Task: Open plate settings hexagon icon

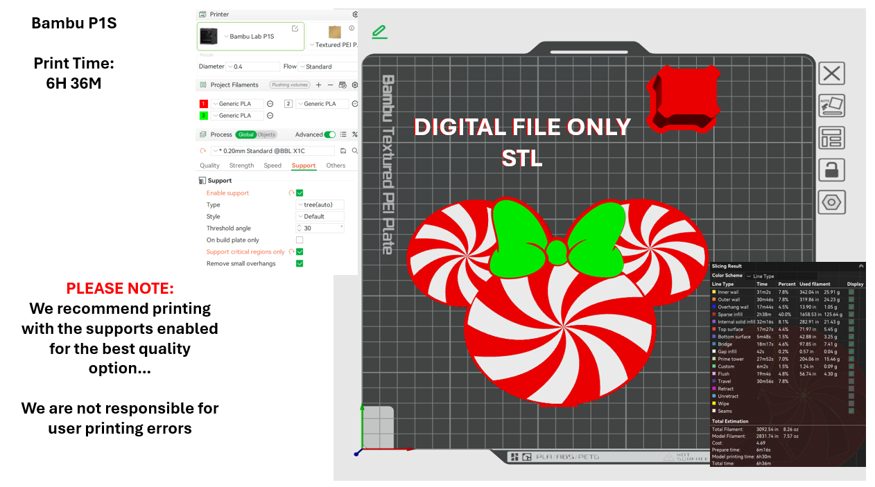Action: coord(831,202)
